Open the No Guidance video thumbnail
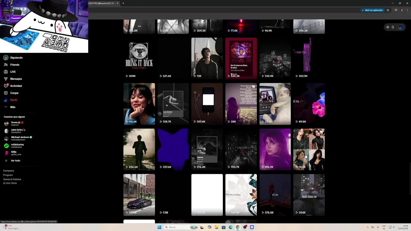The height and width of the screenshot is (231, 411). [x=241, y=58]
